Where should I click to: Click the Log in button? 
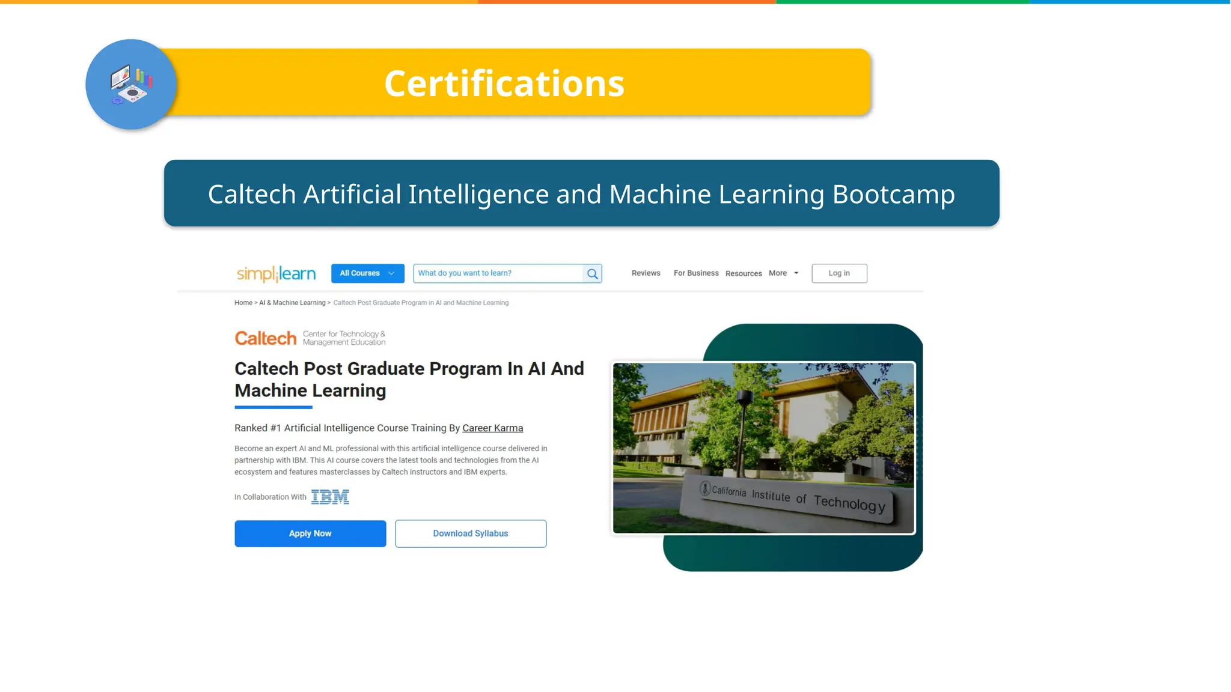(x=839, y=273)
